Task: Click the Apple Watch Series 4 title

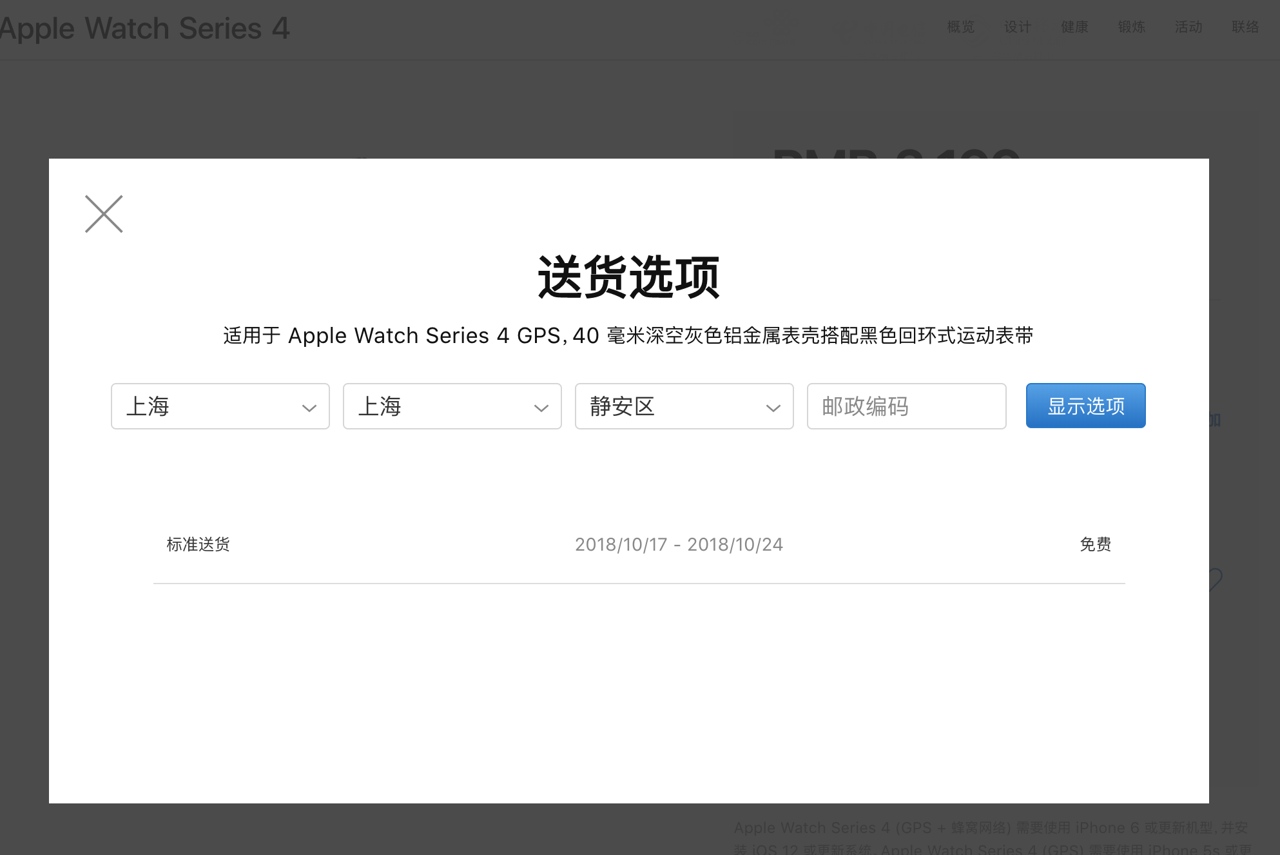Action: tap(144, 28)
